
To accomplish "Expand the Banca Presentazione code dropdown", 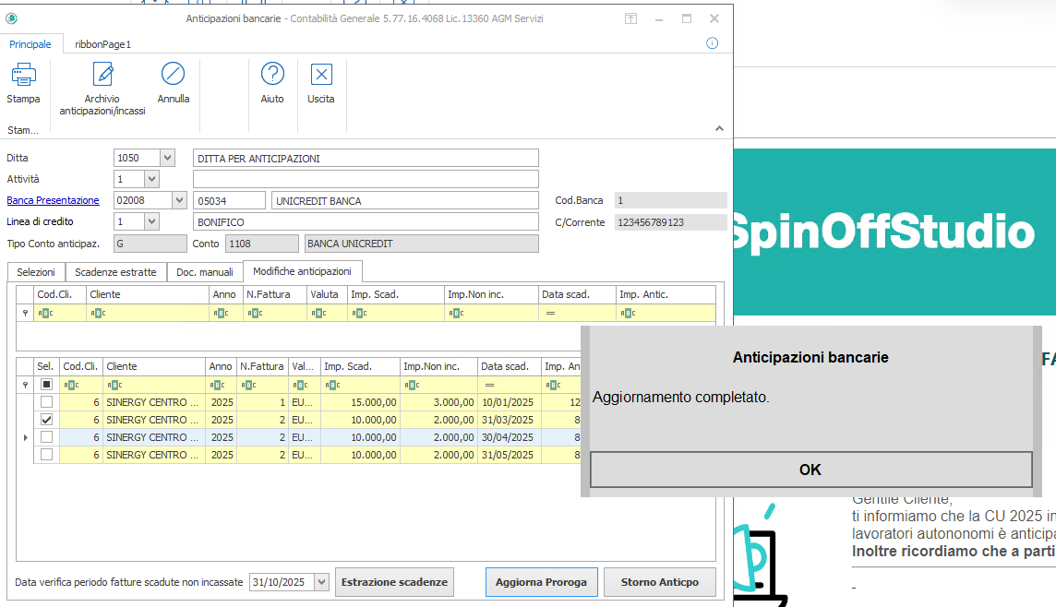I will (x=179, y=200).
